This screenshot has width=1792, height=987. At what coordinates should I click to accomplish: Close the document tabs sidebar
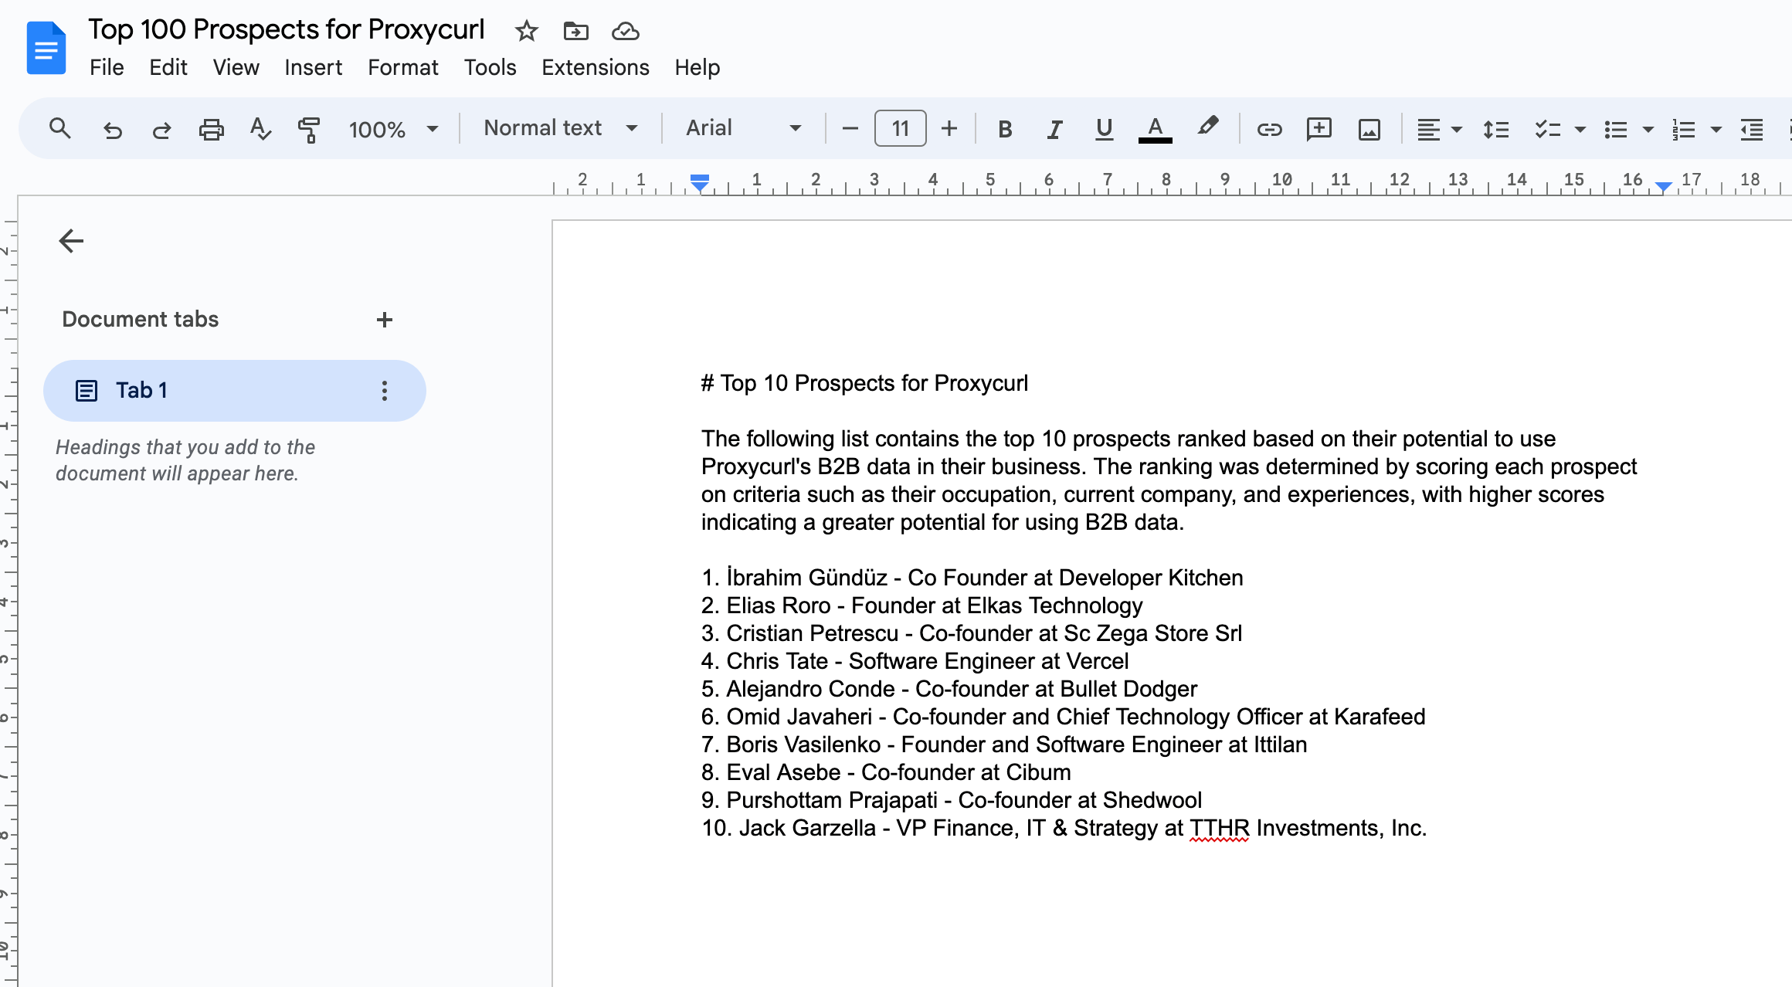pyautogui.click(x=71, y=241)
